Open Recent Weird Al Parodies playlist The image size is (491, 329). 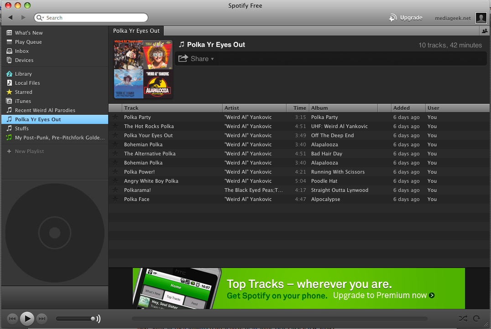pos(45,110)
